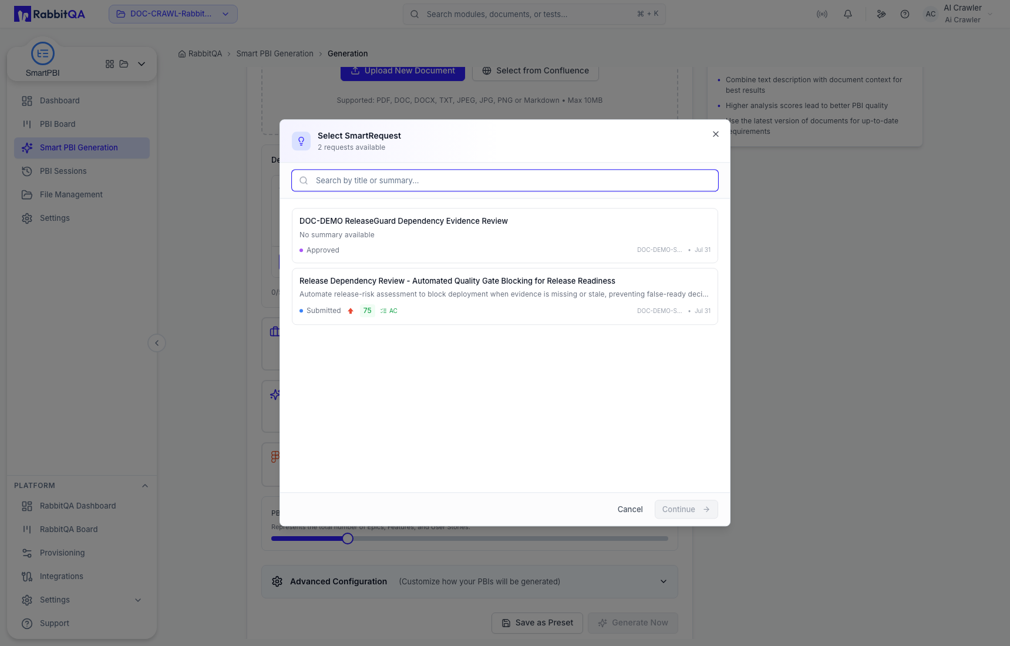
Task: Click the red high-priority arrow icon
Action: pyautogui.click(x=351, y=311)
